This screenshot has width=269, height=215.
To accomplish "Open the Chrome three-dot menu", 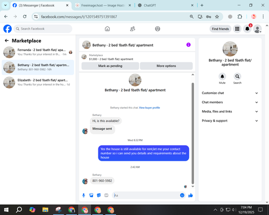I will pyautogui.click(x=263, y=17).
